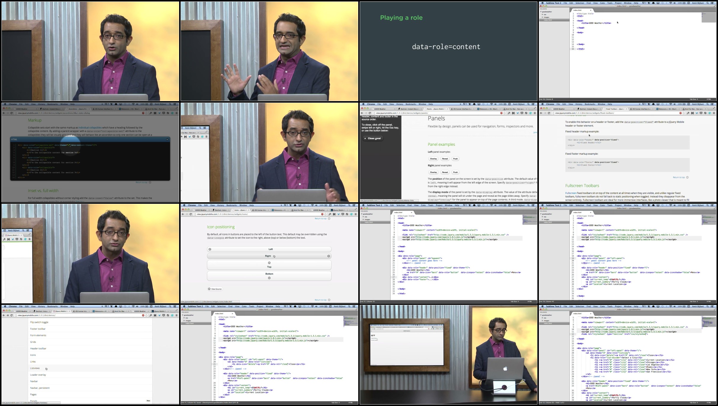718x406 pixels.
Task: Click Overlay under Left panel examples
Action: 433,159
